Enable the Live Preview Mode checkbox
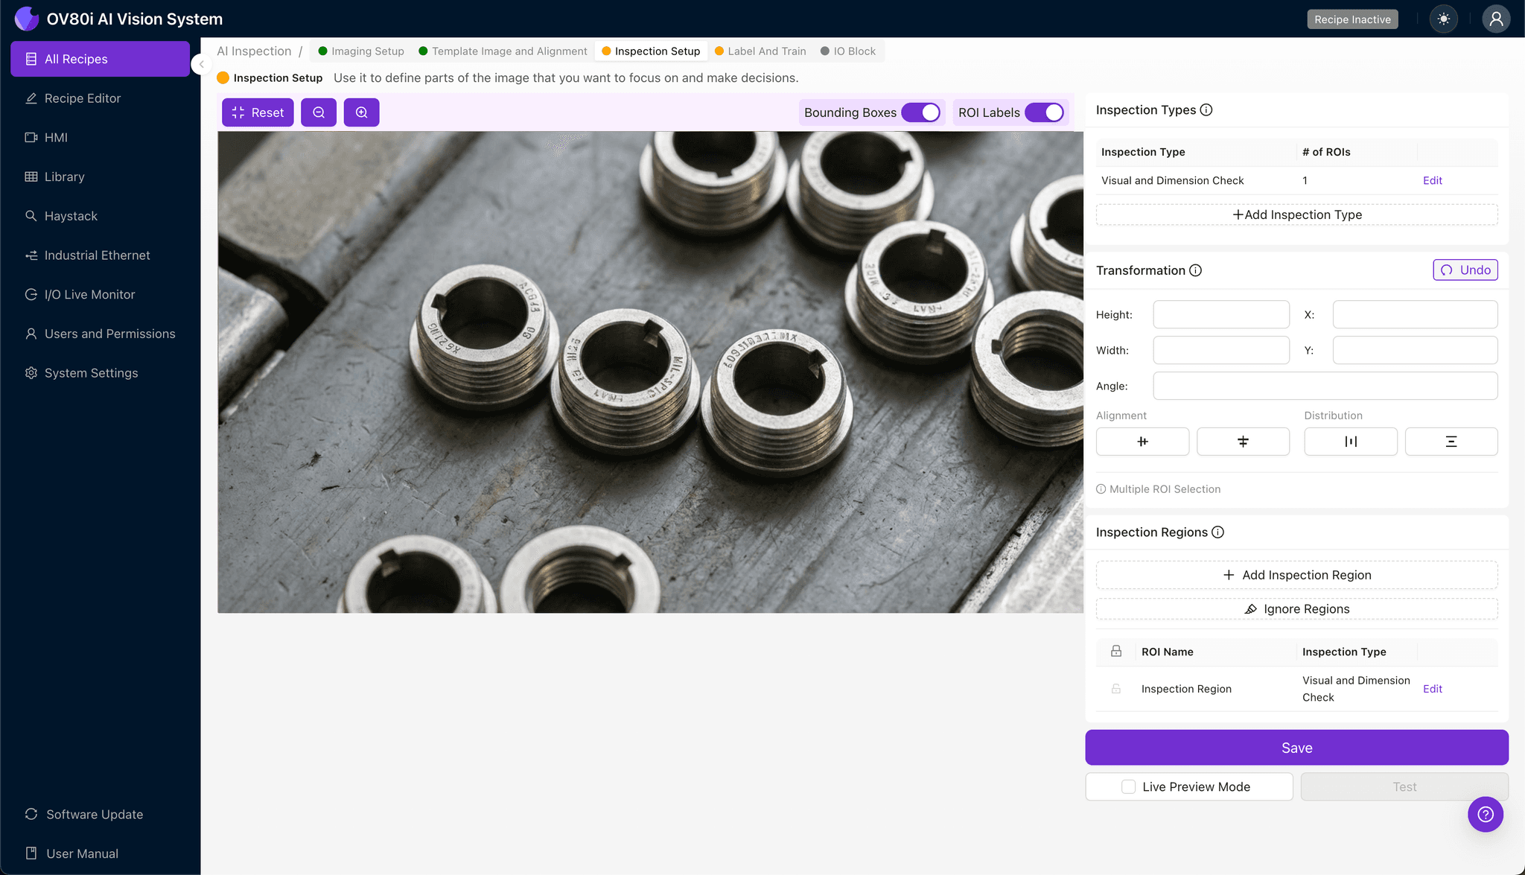The width and height of the screenshot is (1525, 875). tap(1129, 787)
